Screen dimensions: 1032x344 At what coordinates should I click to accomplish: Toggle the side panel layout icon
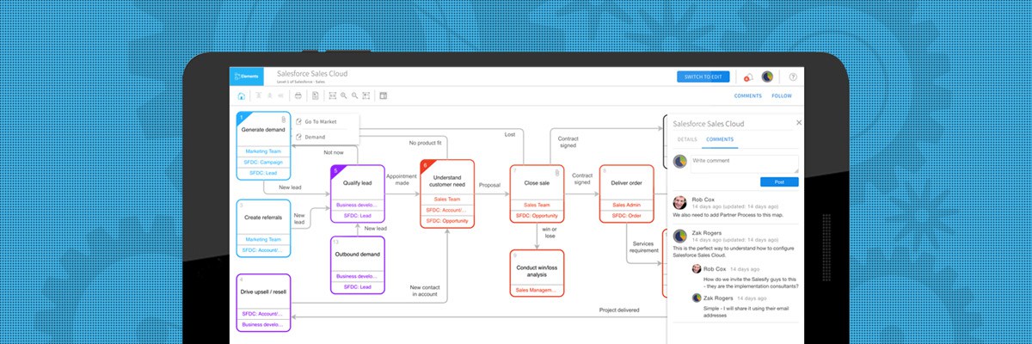(x=384, y=95)
